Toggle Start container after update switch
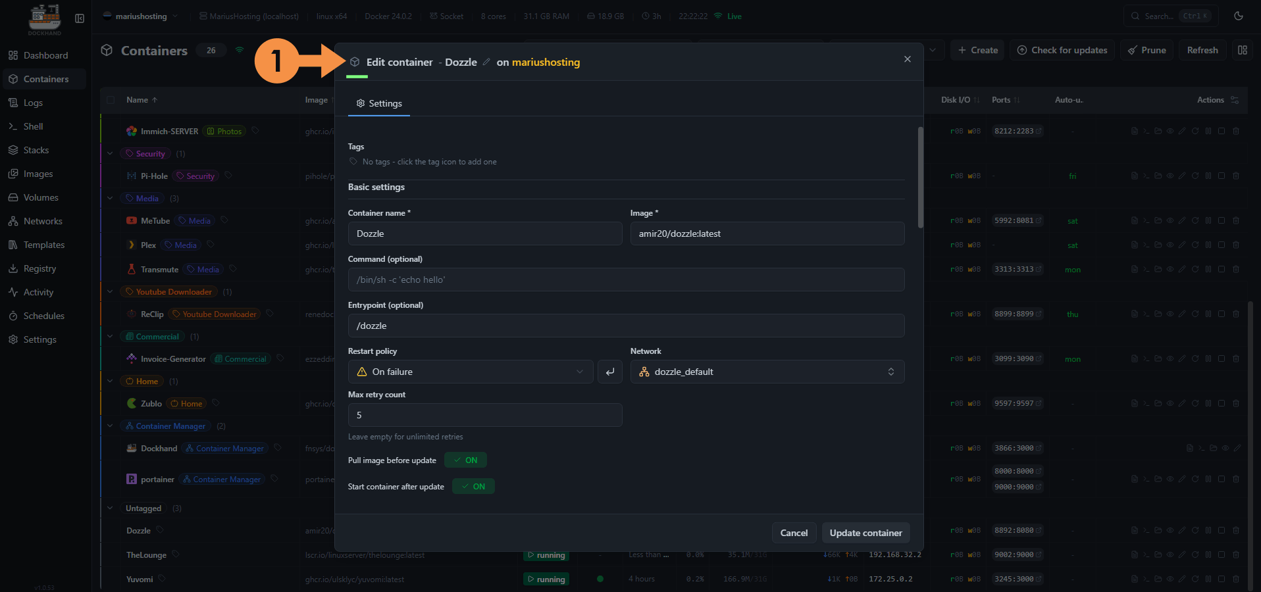This screenshot has height=592, width=1261. pyautogui.click(x=473, y=486)
